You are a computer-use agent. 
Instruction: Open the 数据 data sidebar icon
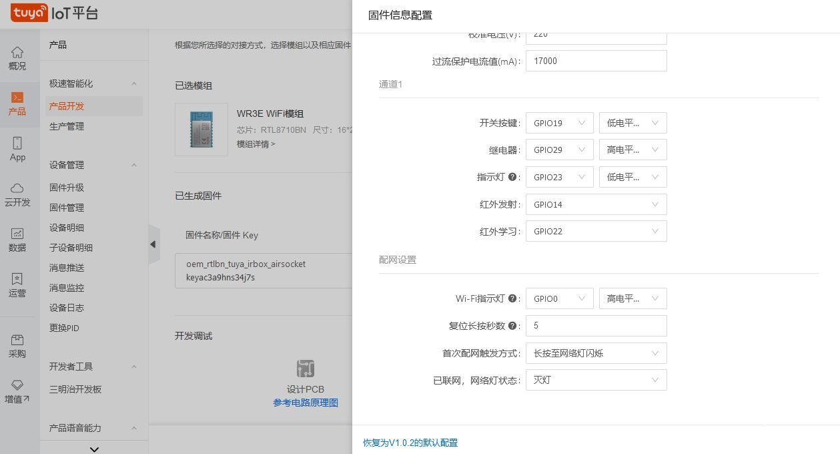coord(17,240)
